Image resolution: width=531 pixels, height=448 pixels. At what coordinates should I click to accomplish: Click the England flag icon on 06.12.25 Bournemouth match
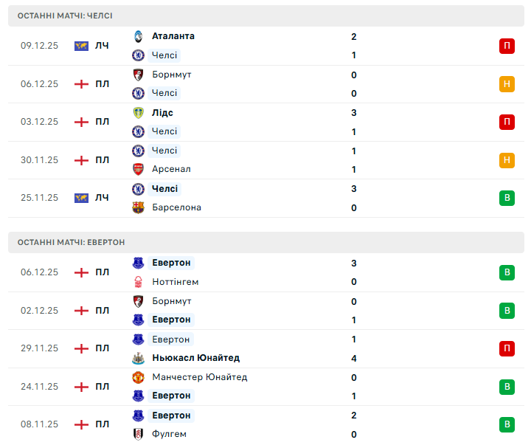point(81,84)
